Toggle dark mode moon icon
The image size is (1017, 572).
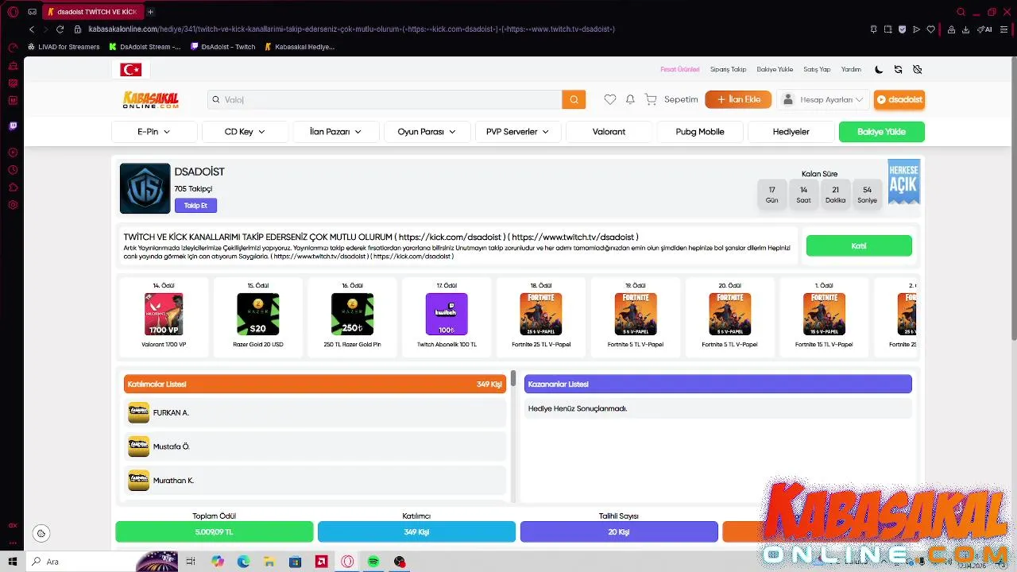[879, 69]
